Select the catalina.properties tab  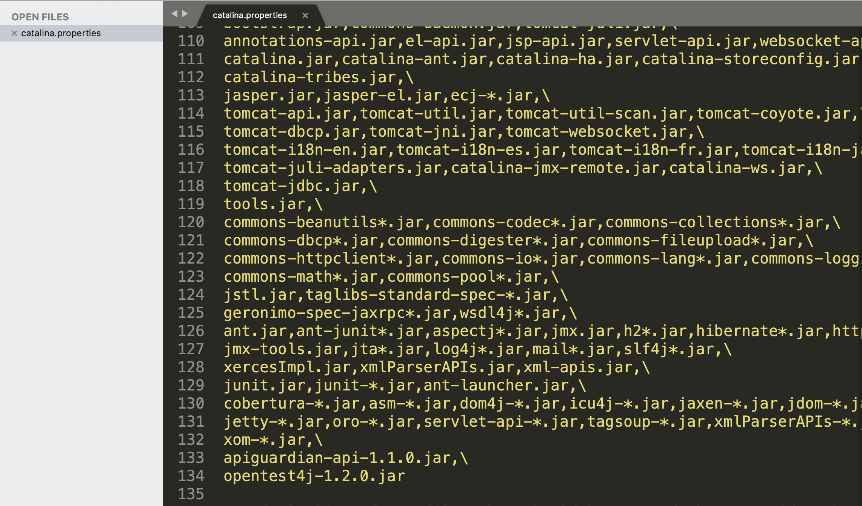(x=250, y=15)
